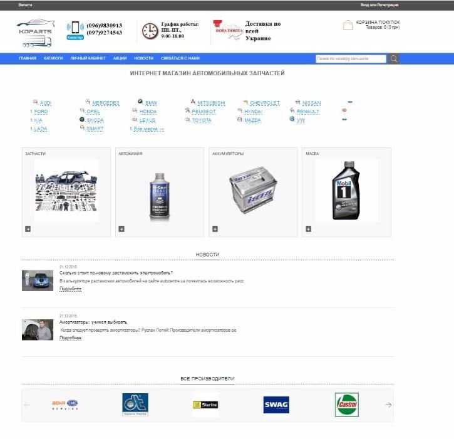Open the car parts exploded-view thumbnail

click(x=66, y=191)
